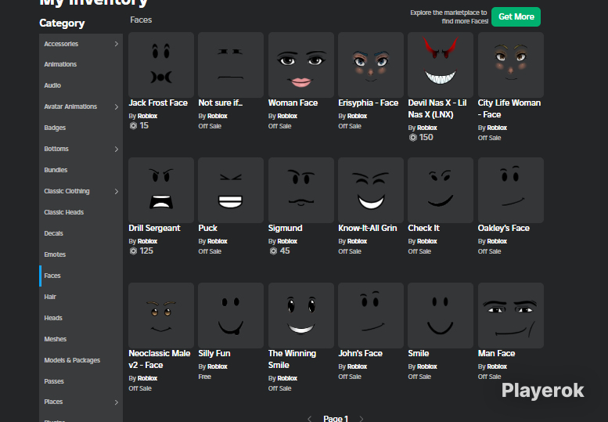The width and height of the screenshot is (608, 422).
Task: Expand the Places category chevron
Action: [x=117, y=402]
